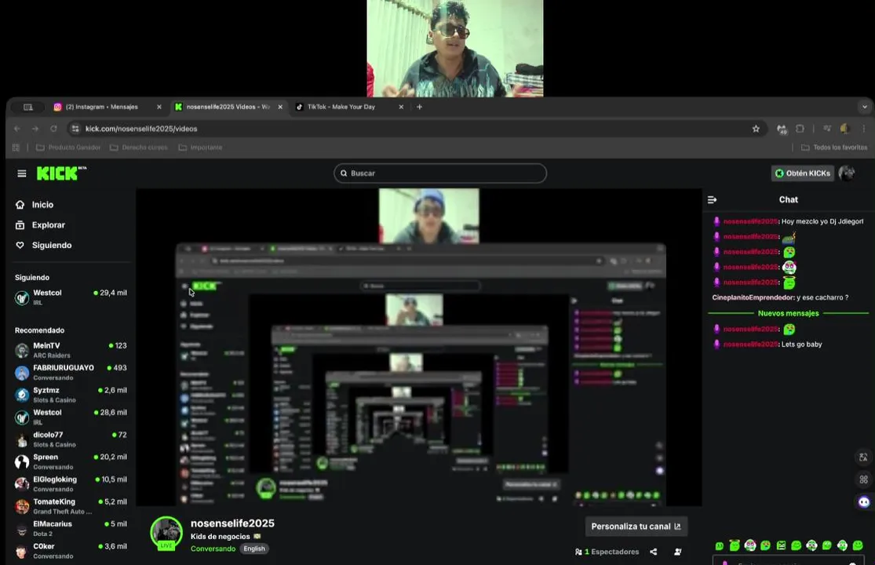
Task: Open Westcol channel with 28,6 mil viewers
Action: pyautogui.click(x=71, y=417)
